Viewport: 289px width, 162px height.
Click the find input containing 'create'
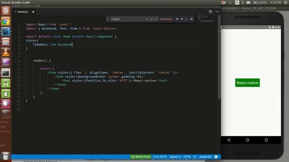(127, 19)
